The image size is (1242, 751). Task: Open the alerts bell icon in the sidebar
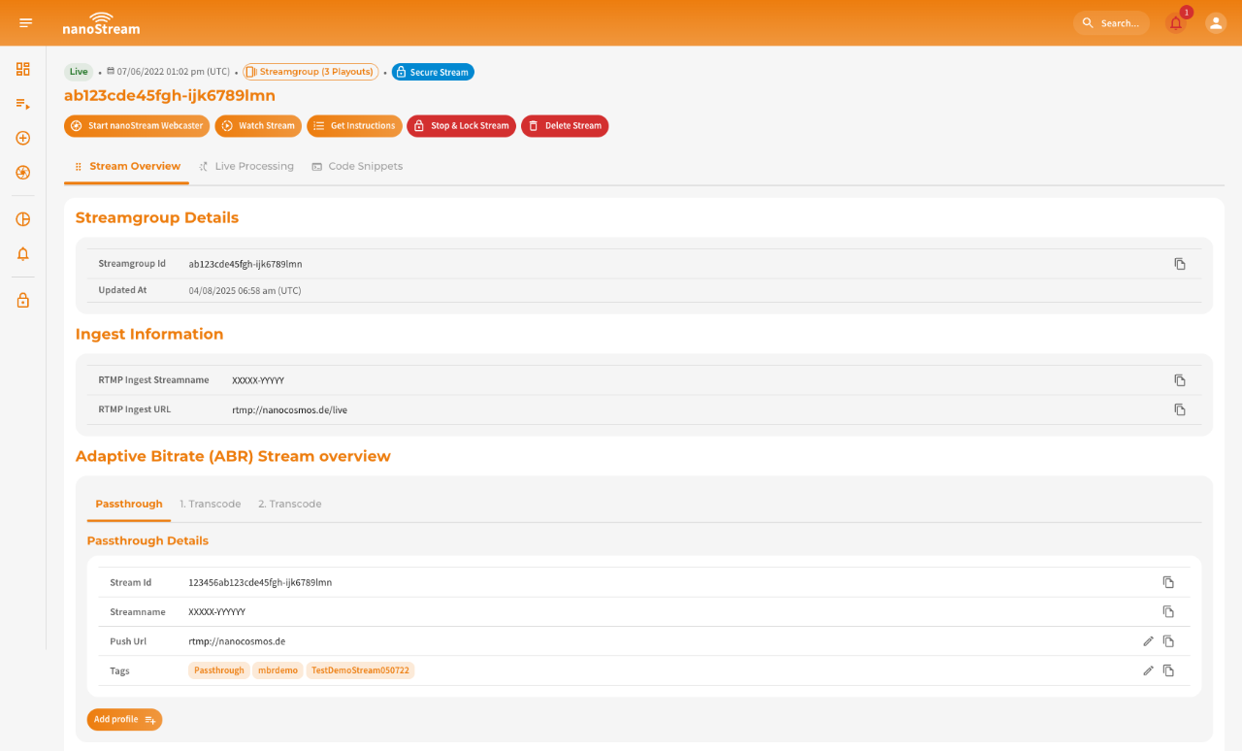(23, 254)
